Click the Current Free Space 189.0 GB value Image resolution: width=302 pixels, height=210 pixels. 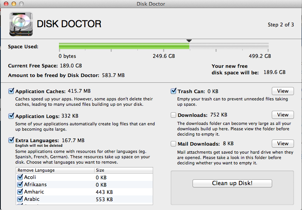click(x=71, y=66)
